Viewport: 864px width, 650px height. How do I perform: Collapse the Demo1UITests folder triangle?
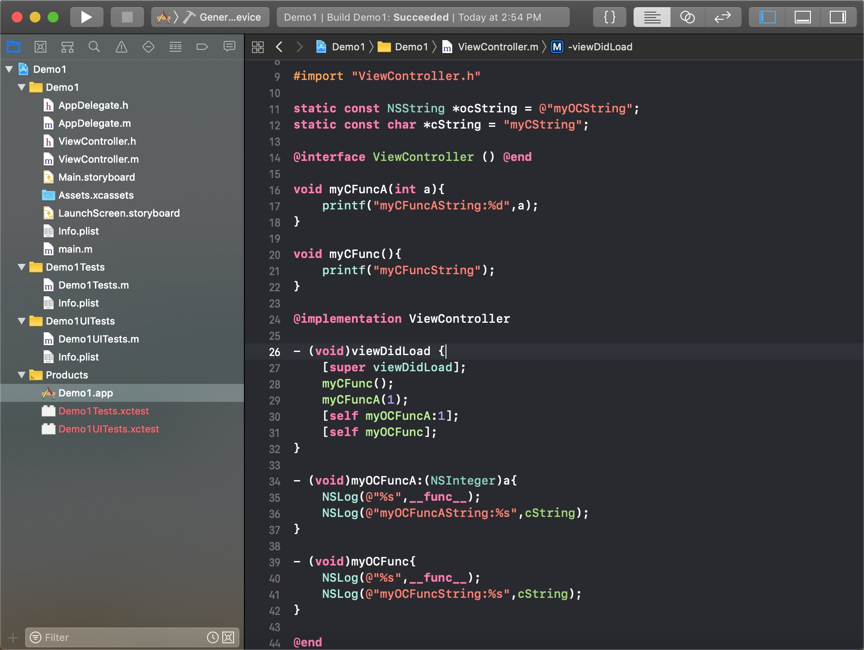pyautogui.click(x=21, y=321)
